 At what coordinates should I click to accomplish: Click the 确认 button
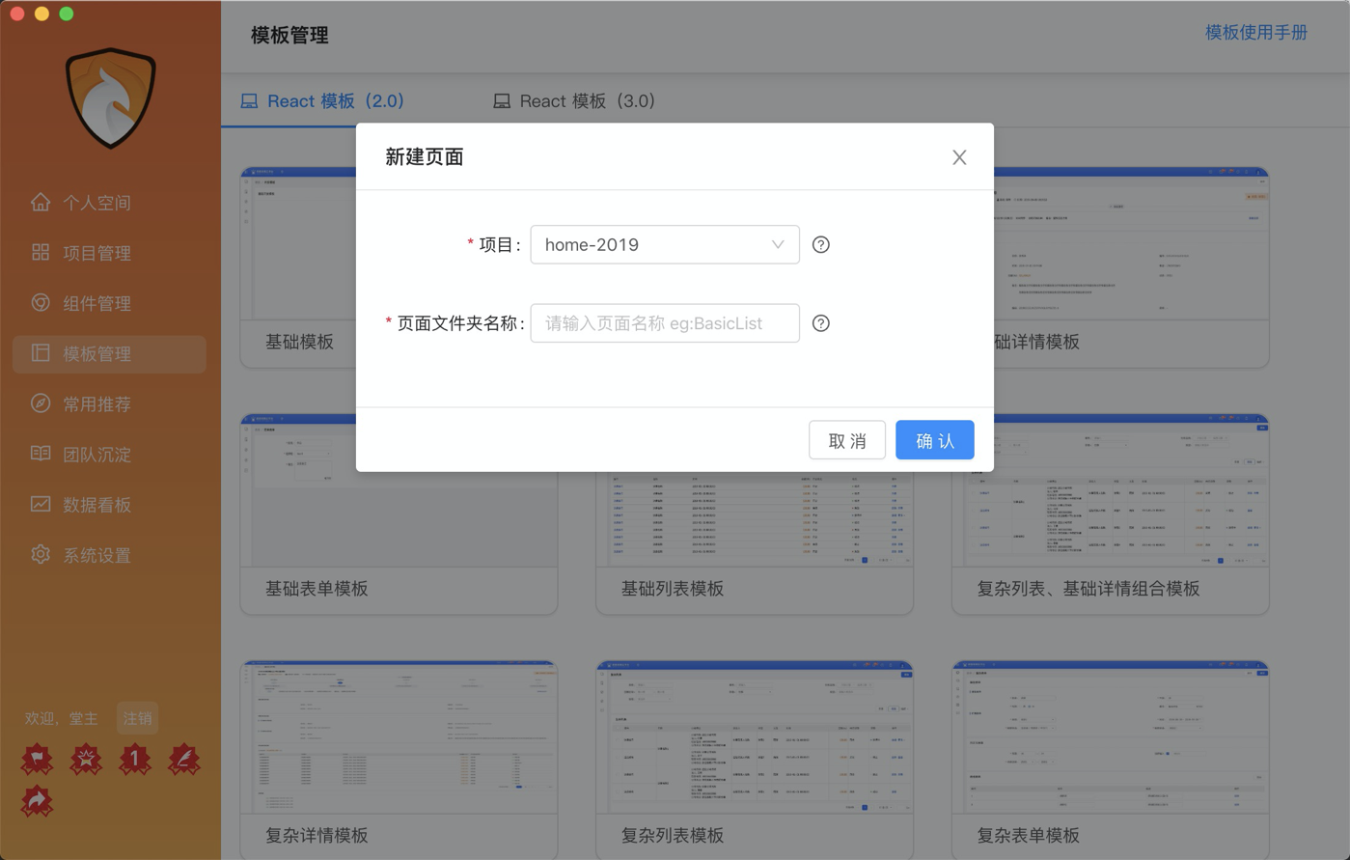(935, 440)
